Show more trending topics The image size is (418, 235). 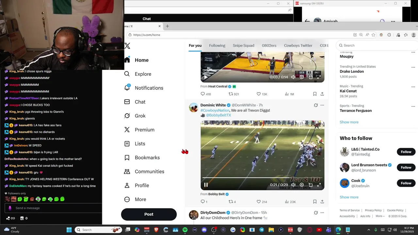[349, 122]
